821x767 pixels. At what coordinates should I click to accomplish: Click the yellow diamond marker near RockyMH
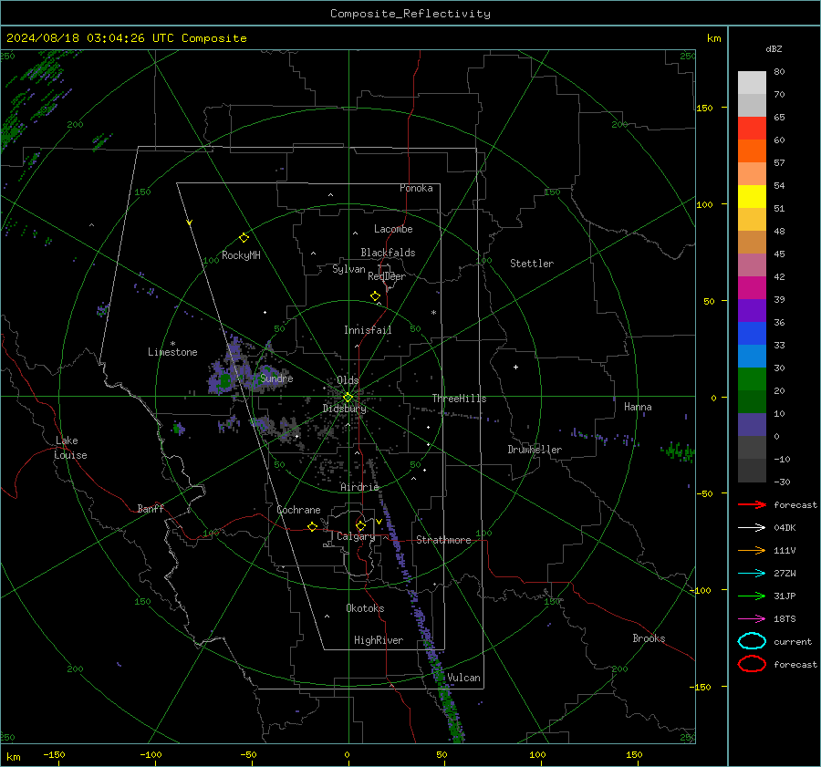(x=244, y=238)
